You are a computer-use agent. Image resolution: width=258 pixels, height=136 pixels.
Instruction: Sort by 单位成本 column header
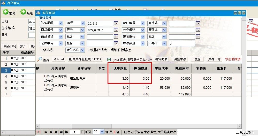(161, 68)
